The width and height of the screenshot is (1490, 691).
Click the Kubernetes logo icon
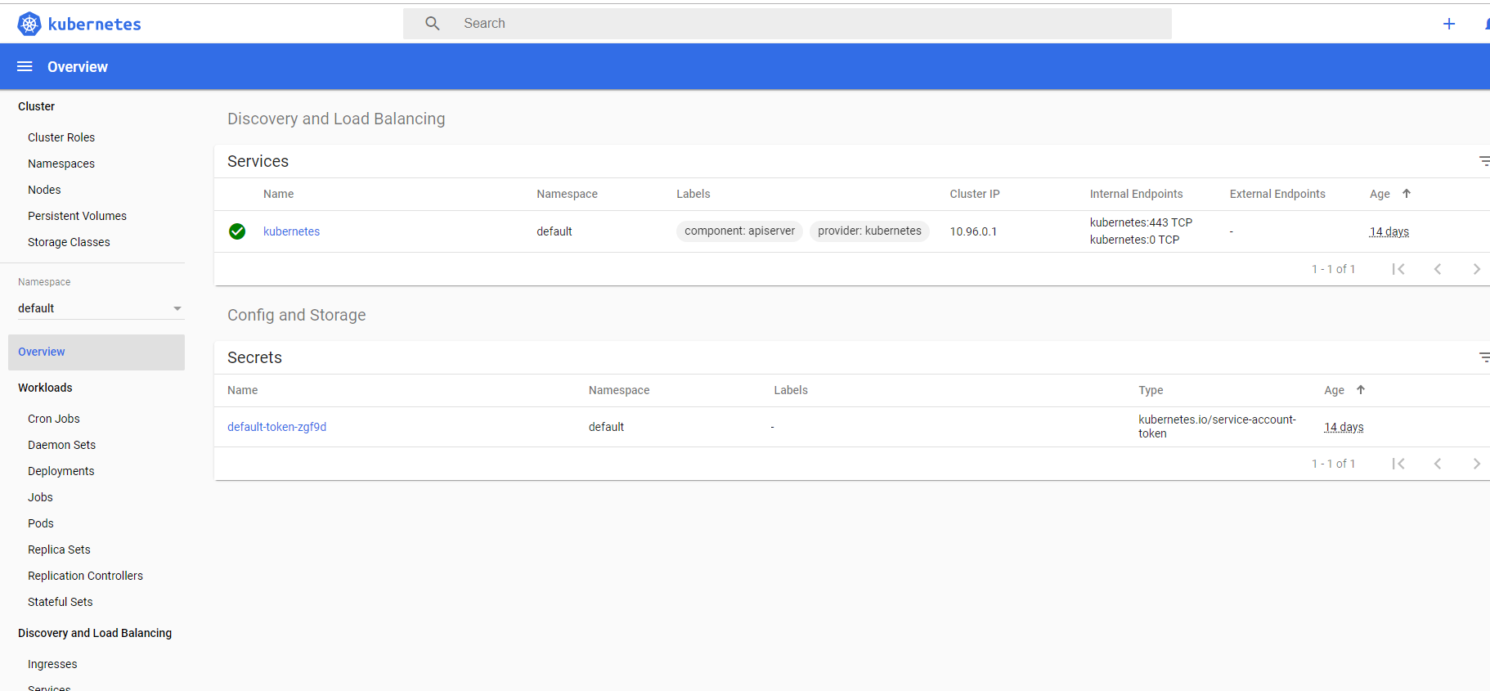tap(29, 24)
